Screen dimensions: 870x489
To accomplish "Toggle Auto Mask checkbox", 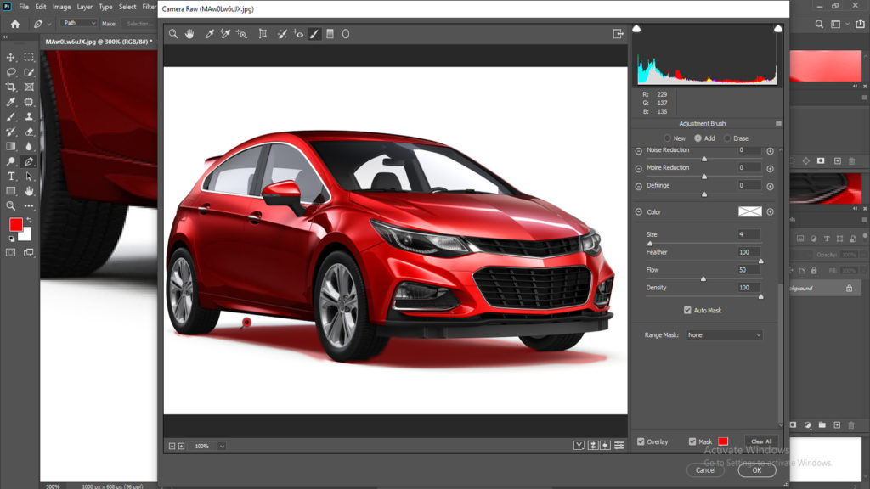I will click(687, 311).
